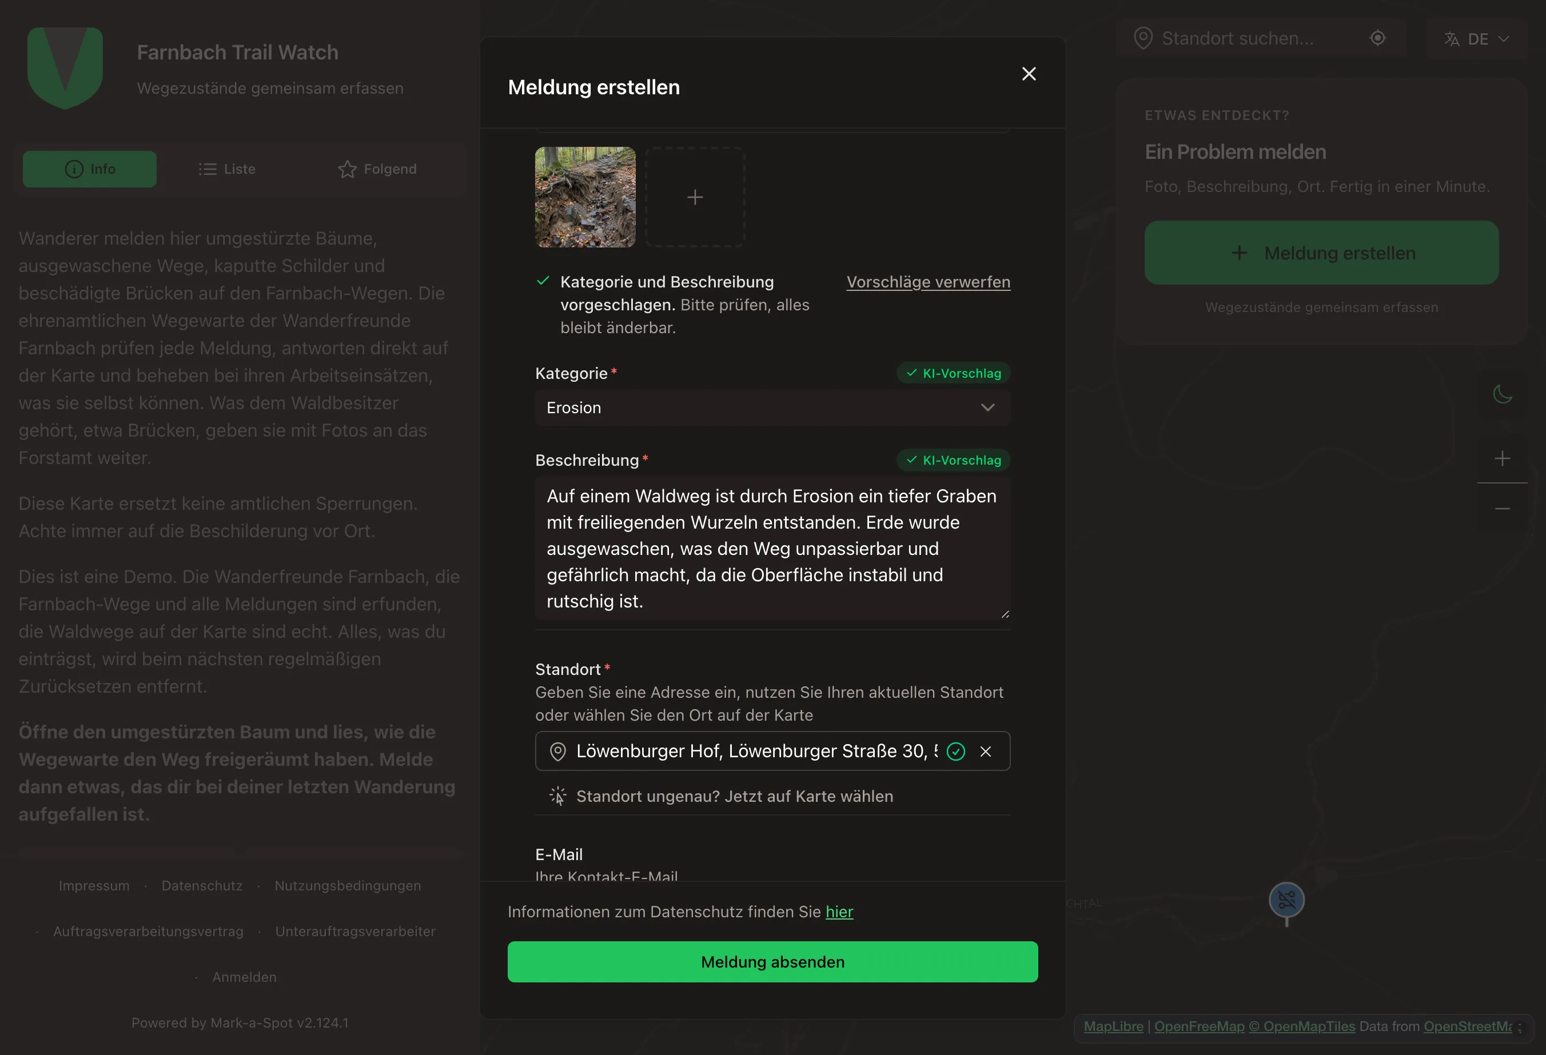Screen dimensions: 1546x1055
Task: Click the green verified checkmark in Standort field
Action: point(955,751)
